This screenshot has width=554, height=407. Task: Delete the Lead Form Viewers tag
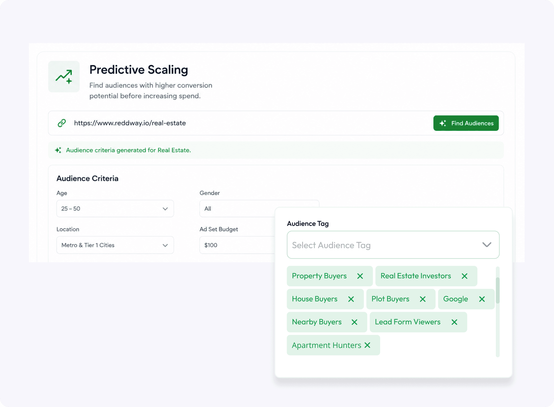point(454,322)
